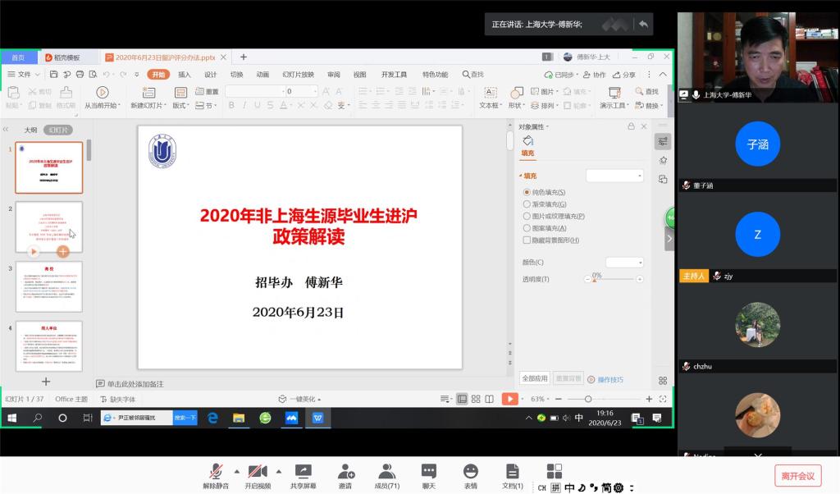Select the 图案填充(A) radio option
The width and height of the screenshot is (840, 494).
pos(527,228)
